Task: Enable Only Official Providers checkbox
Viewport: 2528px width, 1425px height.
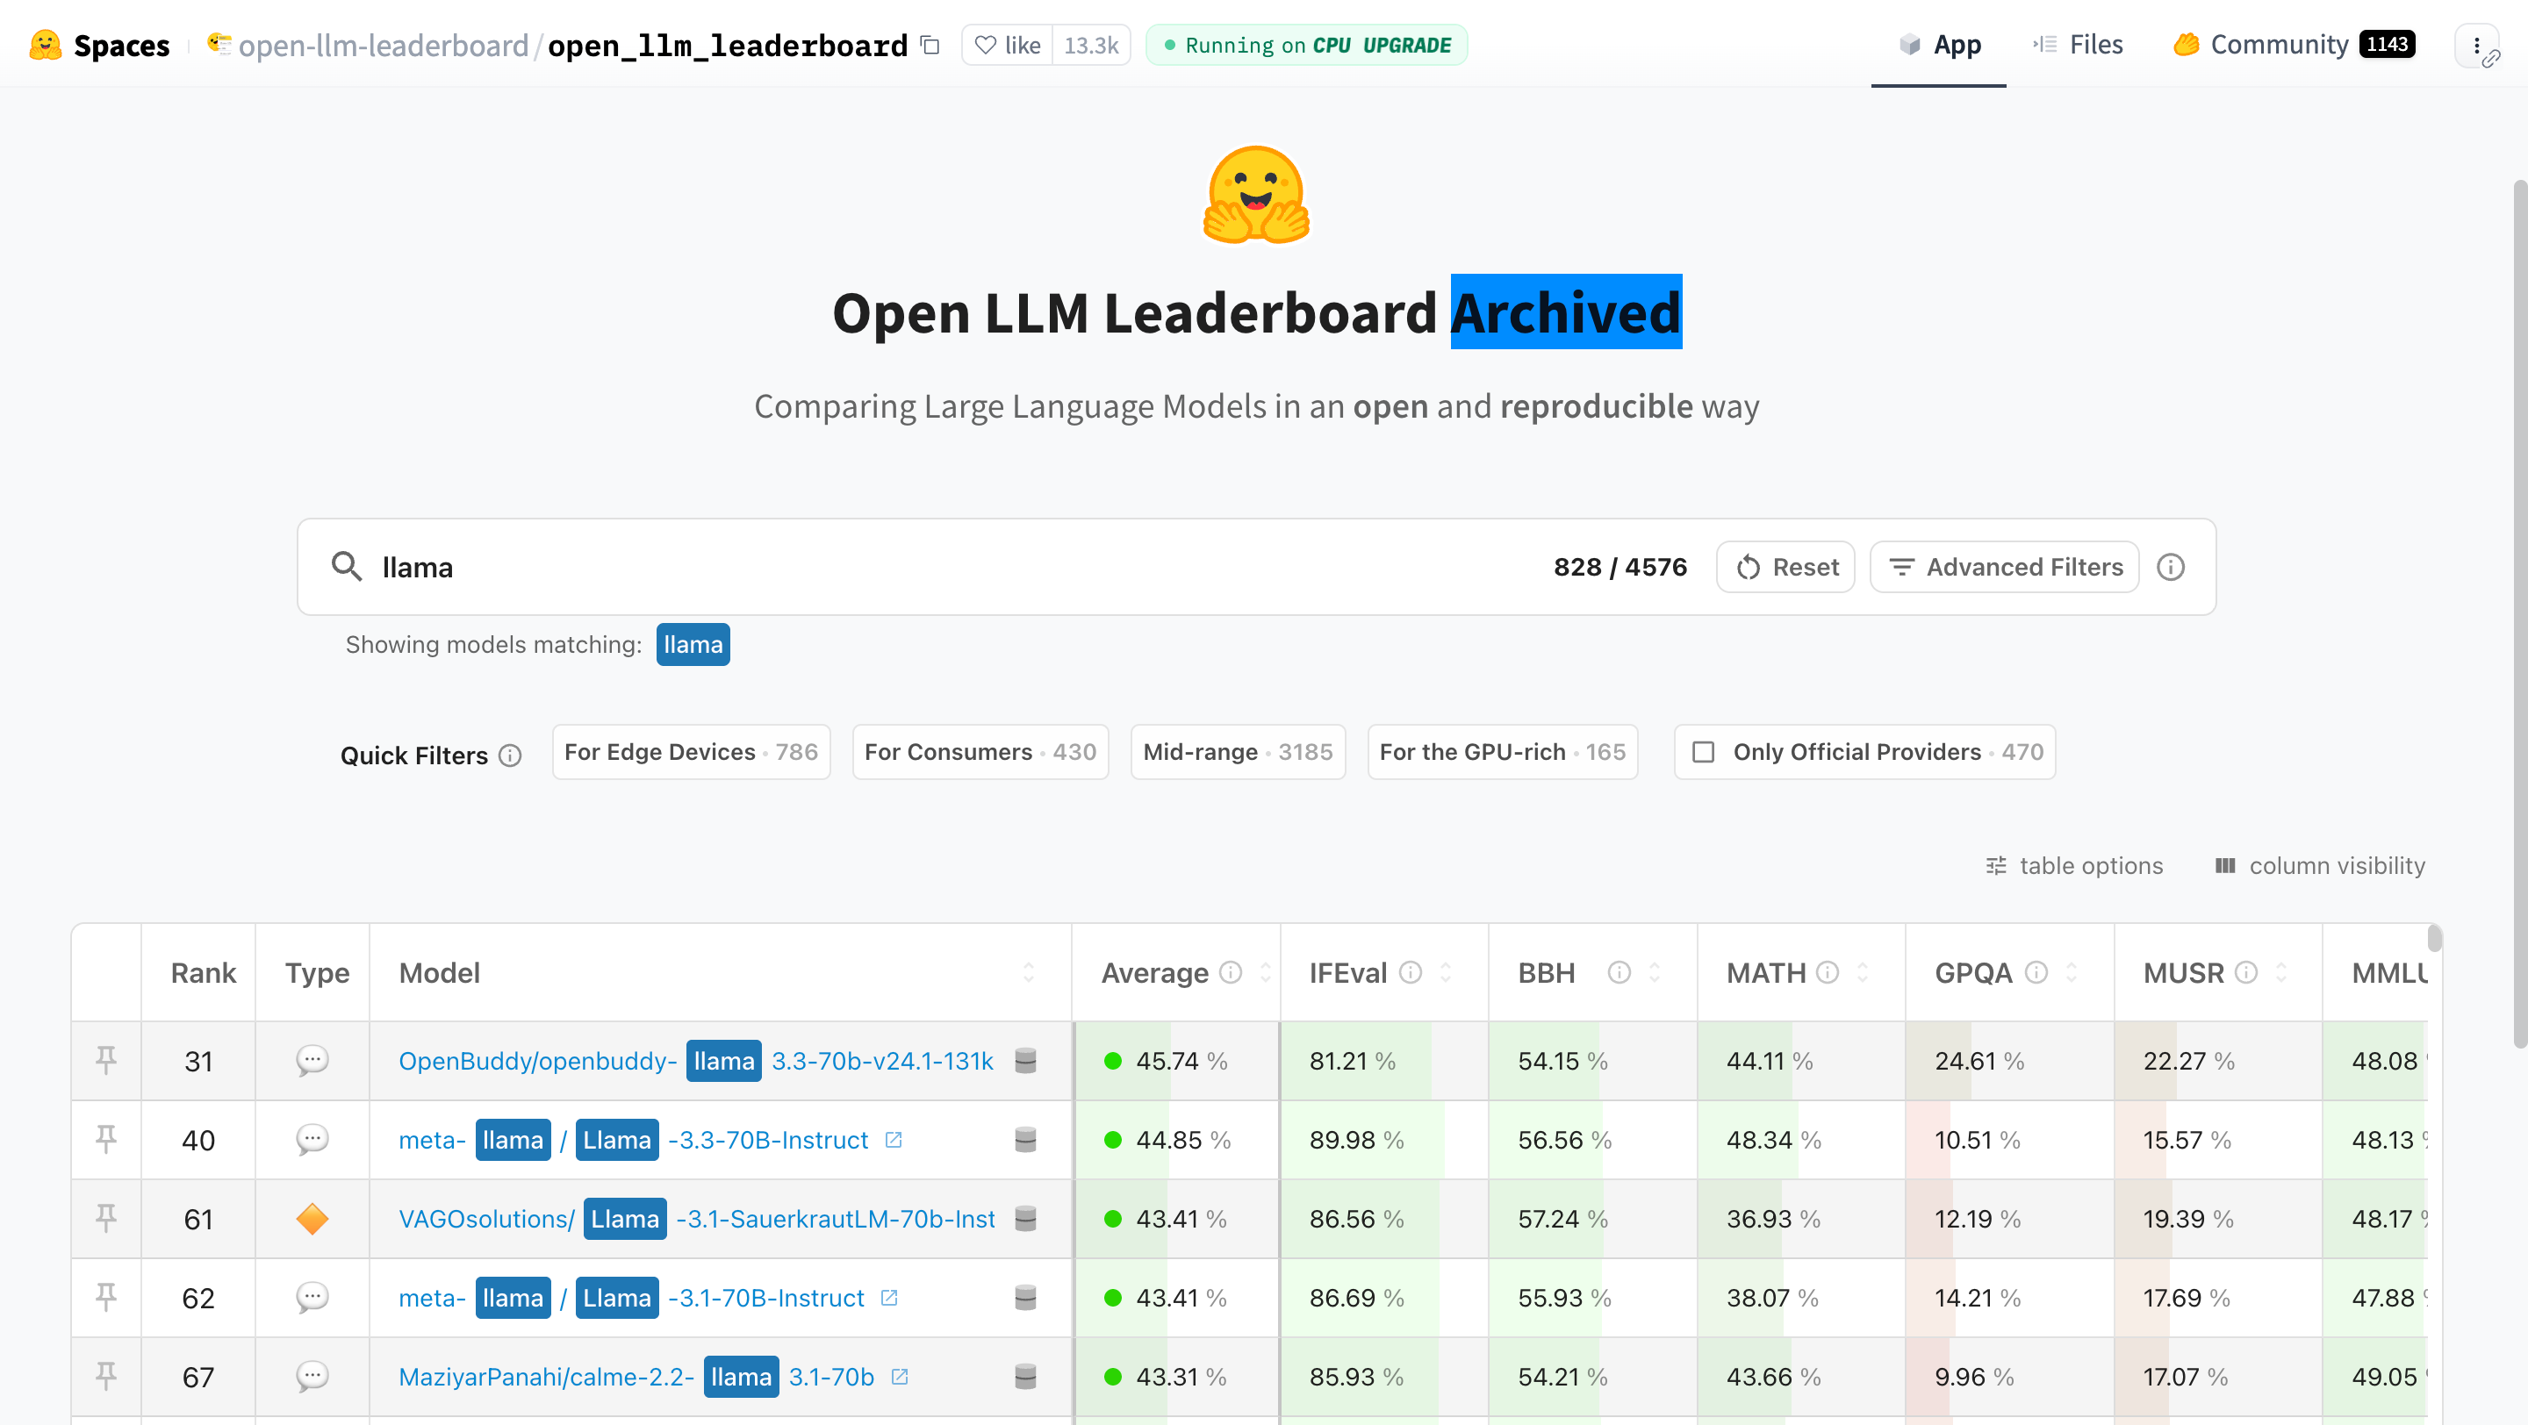Action: point(1704,752)
